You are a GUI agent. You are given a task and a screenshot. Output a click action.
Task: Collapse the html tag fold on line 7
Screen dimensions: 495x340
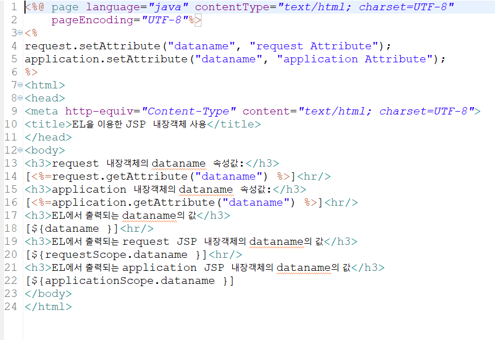[x=20, y=85]
